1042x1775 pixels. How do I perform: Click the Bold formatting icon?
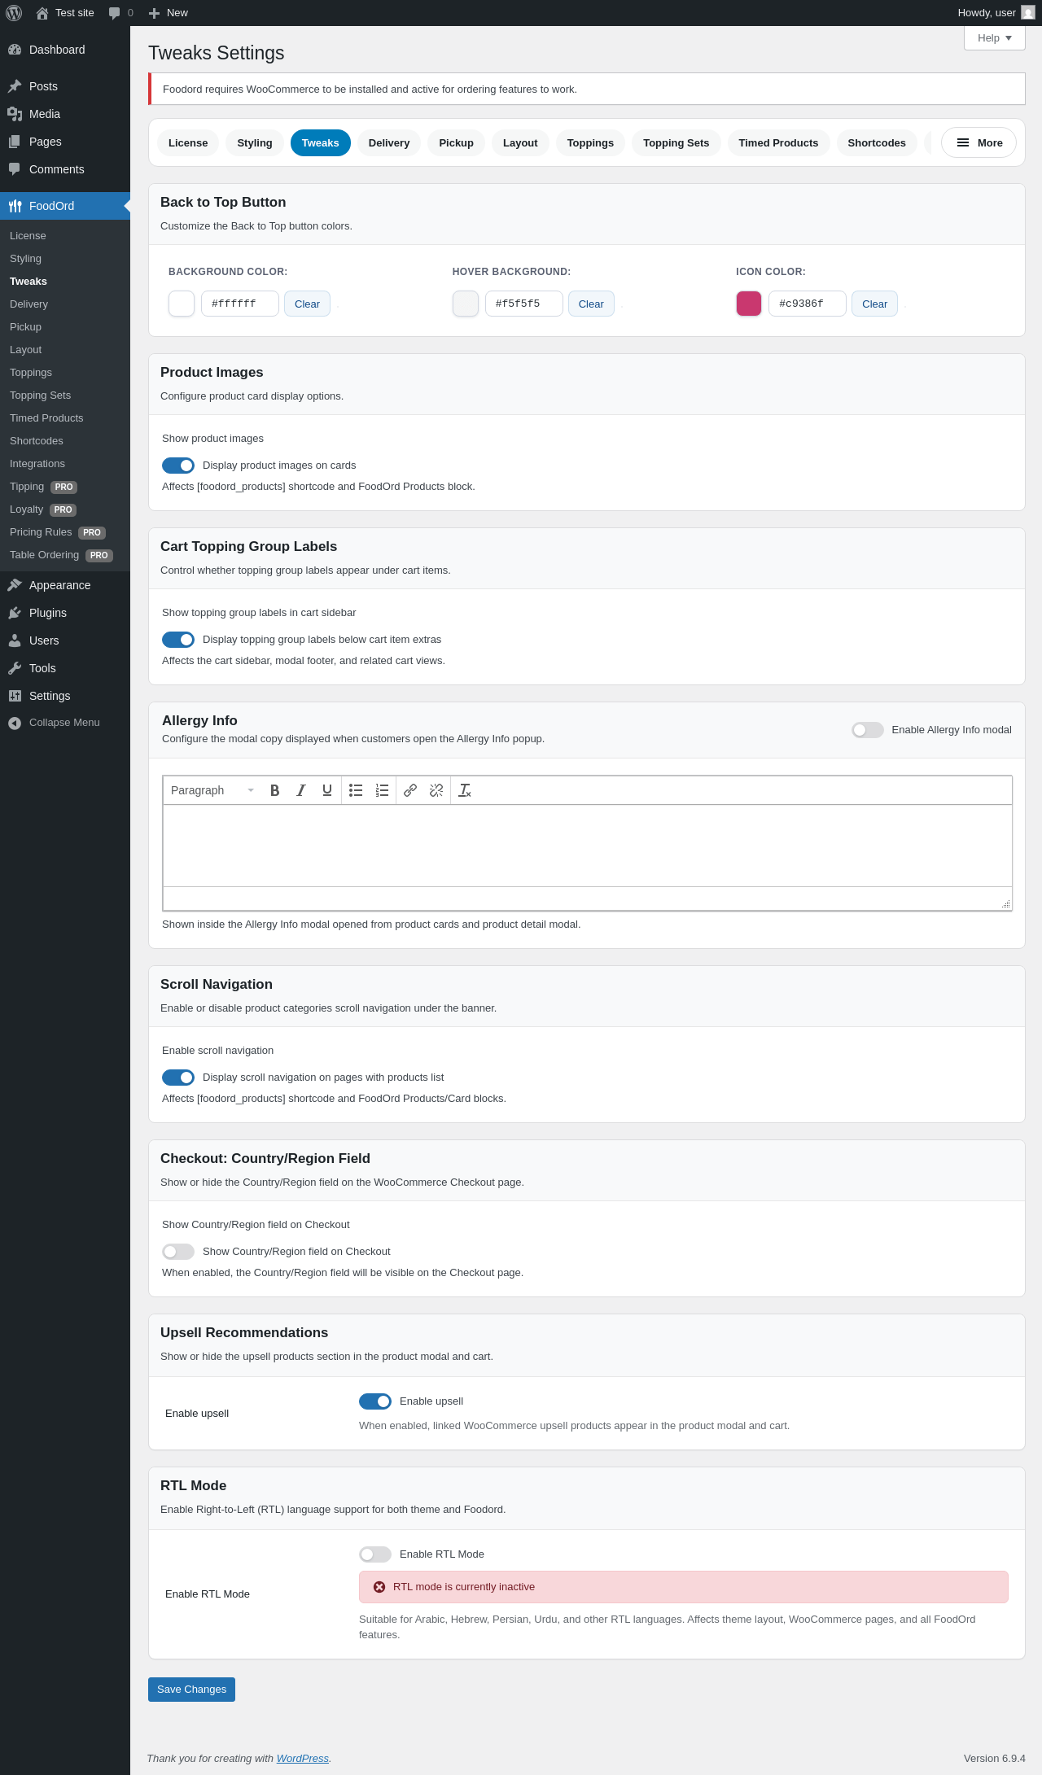coord(275,790)
